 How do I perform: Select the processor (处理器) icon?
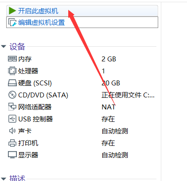(x=12, y=71)
